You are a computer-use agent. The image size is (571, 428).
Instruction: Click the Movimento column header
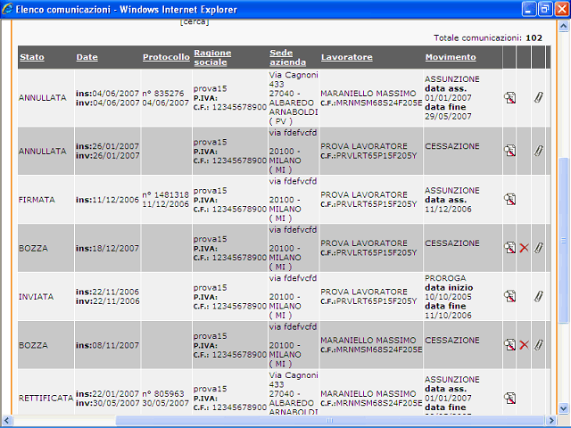tap(450, 57)
